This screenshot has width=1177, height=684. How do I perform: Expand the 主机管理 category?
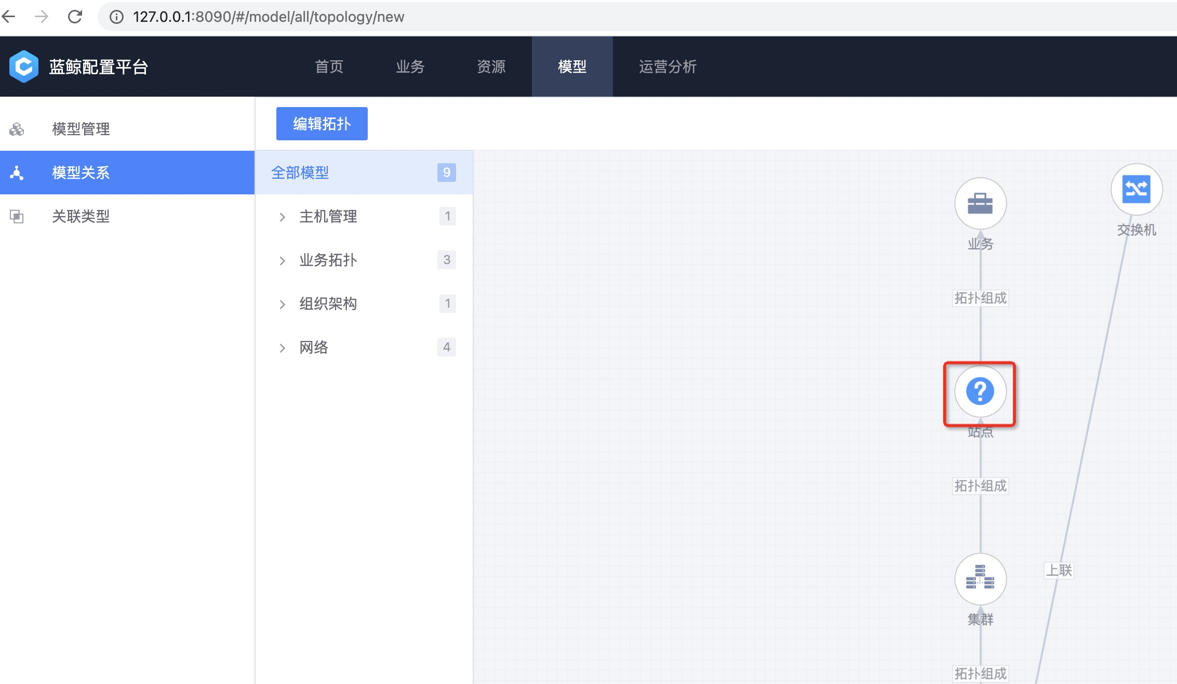tap(283, 217)
